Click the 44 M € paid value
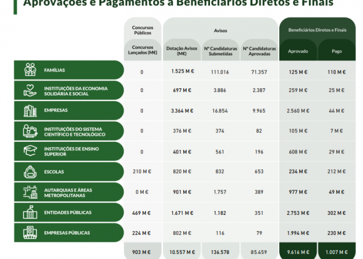Viewport: 363px width, 259px height. click(336, 111)
